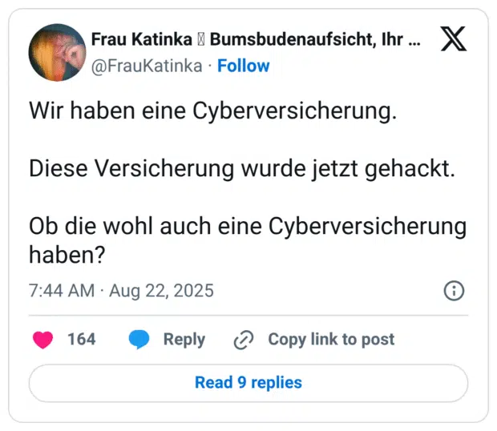
Task: Click the missing emoji glyph in display name
Action: point(204,40)
